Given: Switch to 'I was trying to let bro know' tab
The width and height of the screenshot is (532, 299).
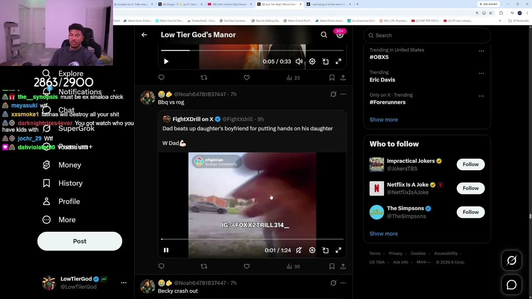Looking at the screenshot, I should 328,4.
